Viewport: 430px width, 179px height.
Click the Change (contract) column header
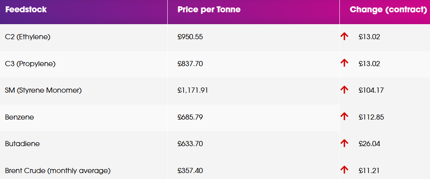[x=388, y=10]
